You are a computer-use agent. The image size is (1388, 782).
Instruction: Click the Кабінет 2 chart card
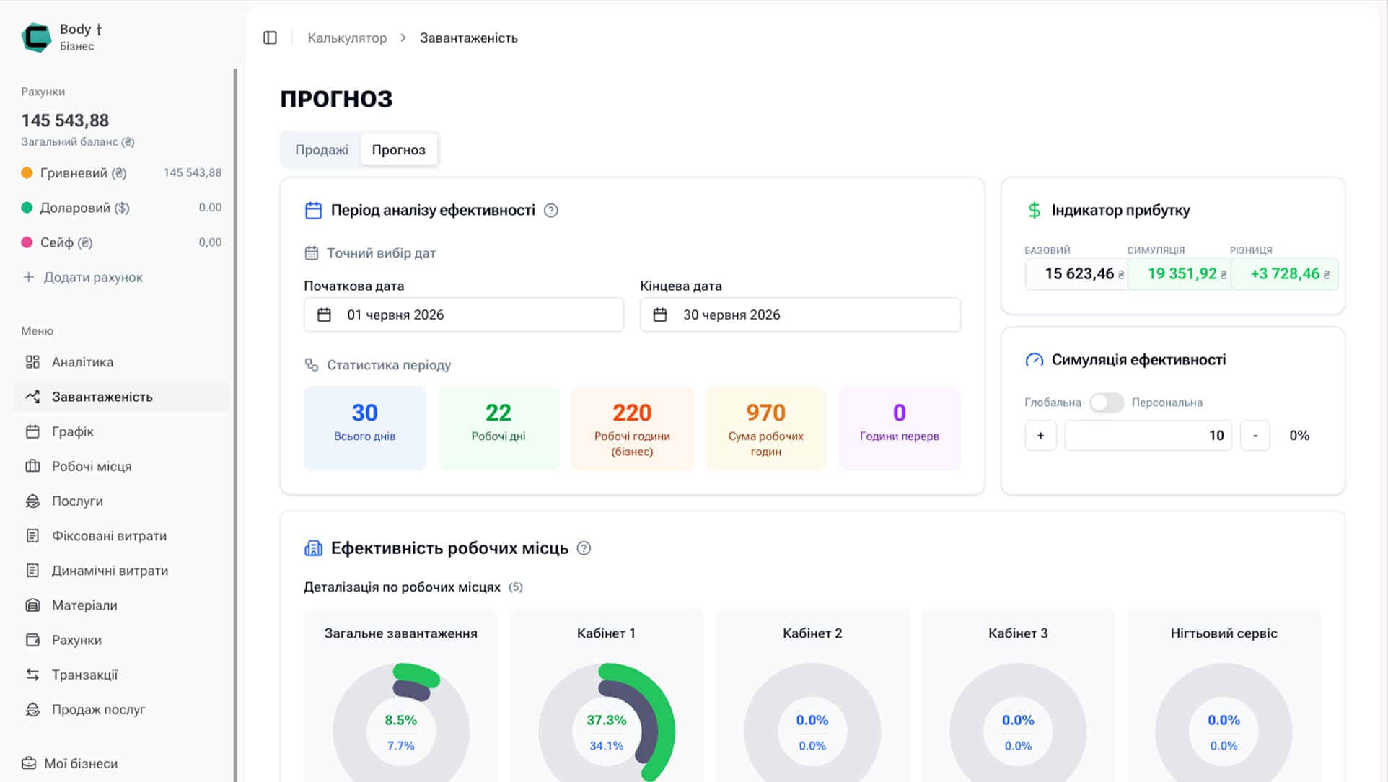click(812, 695)
